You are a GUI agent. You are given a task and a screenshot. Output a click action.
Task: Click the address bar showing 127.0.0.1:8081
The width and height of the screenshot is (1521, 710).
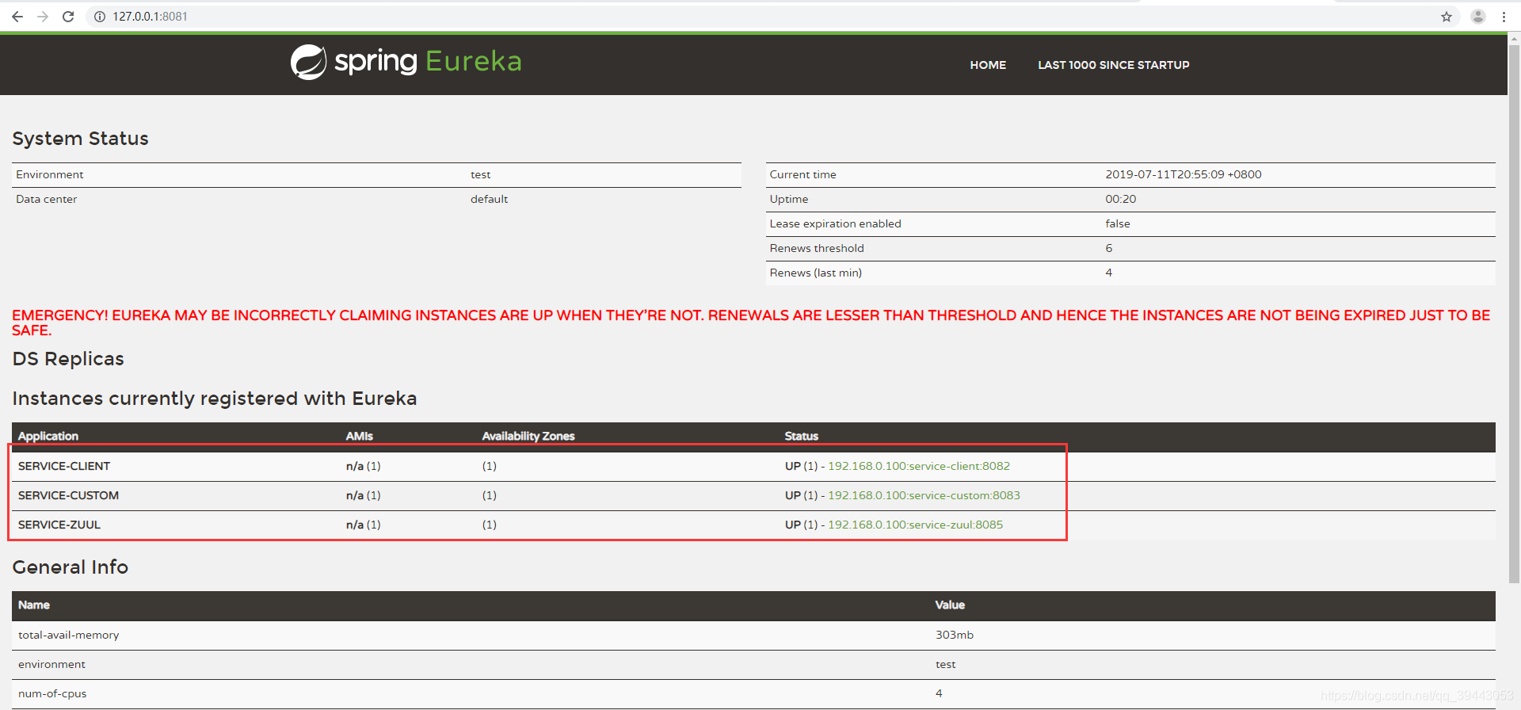pos(760,17)
